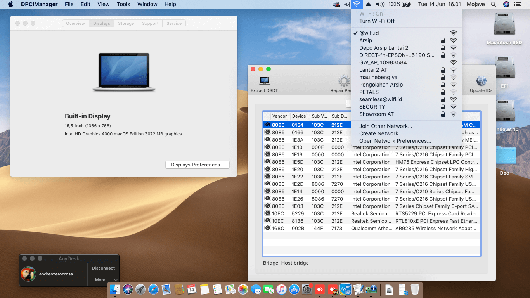Viewport: 530px width, 298px height.
Task: Open the AnyDesk Dock icon with parrot avatar
Action: coord(333,289)
